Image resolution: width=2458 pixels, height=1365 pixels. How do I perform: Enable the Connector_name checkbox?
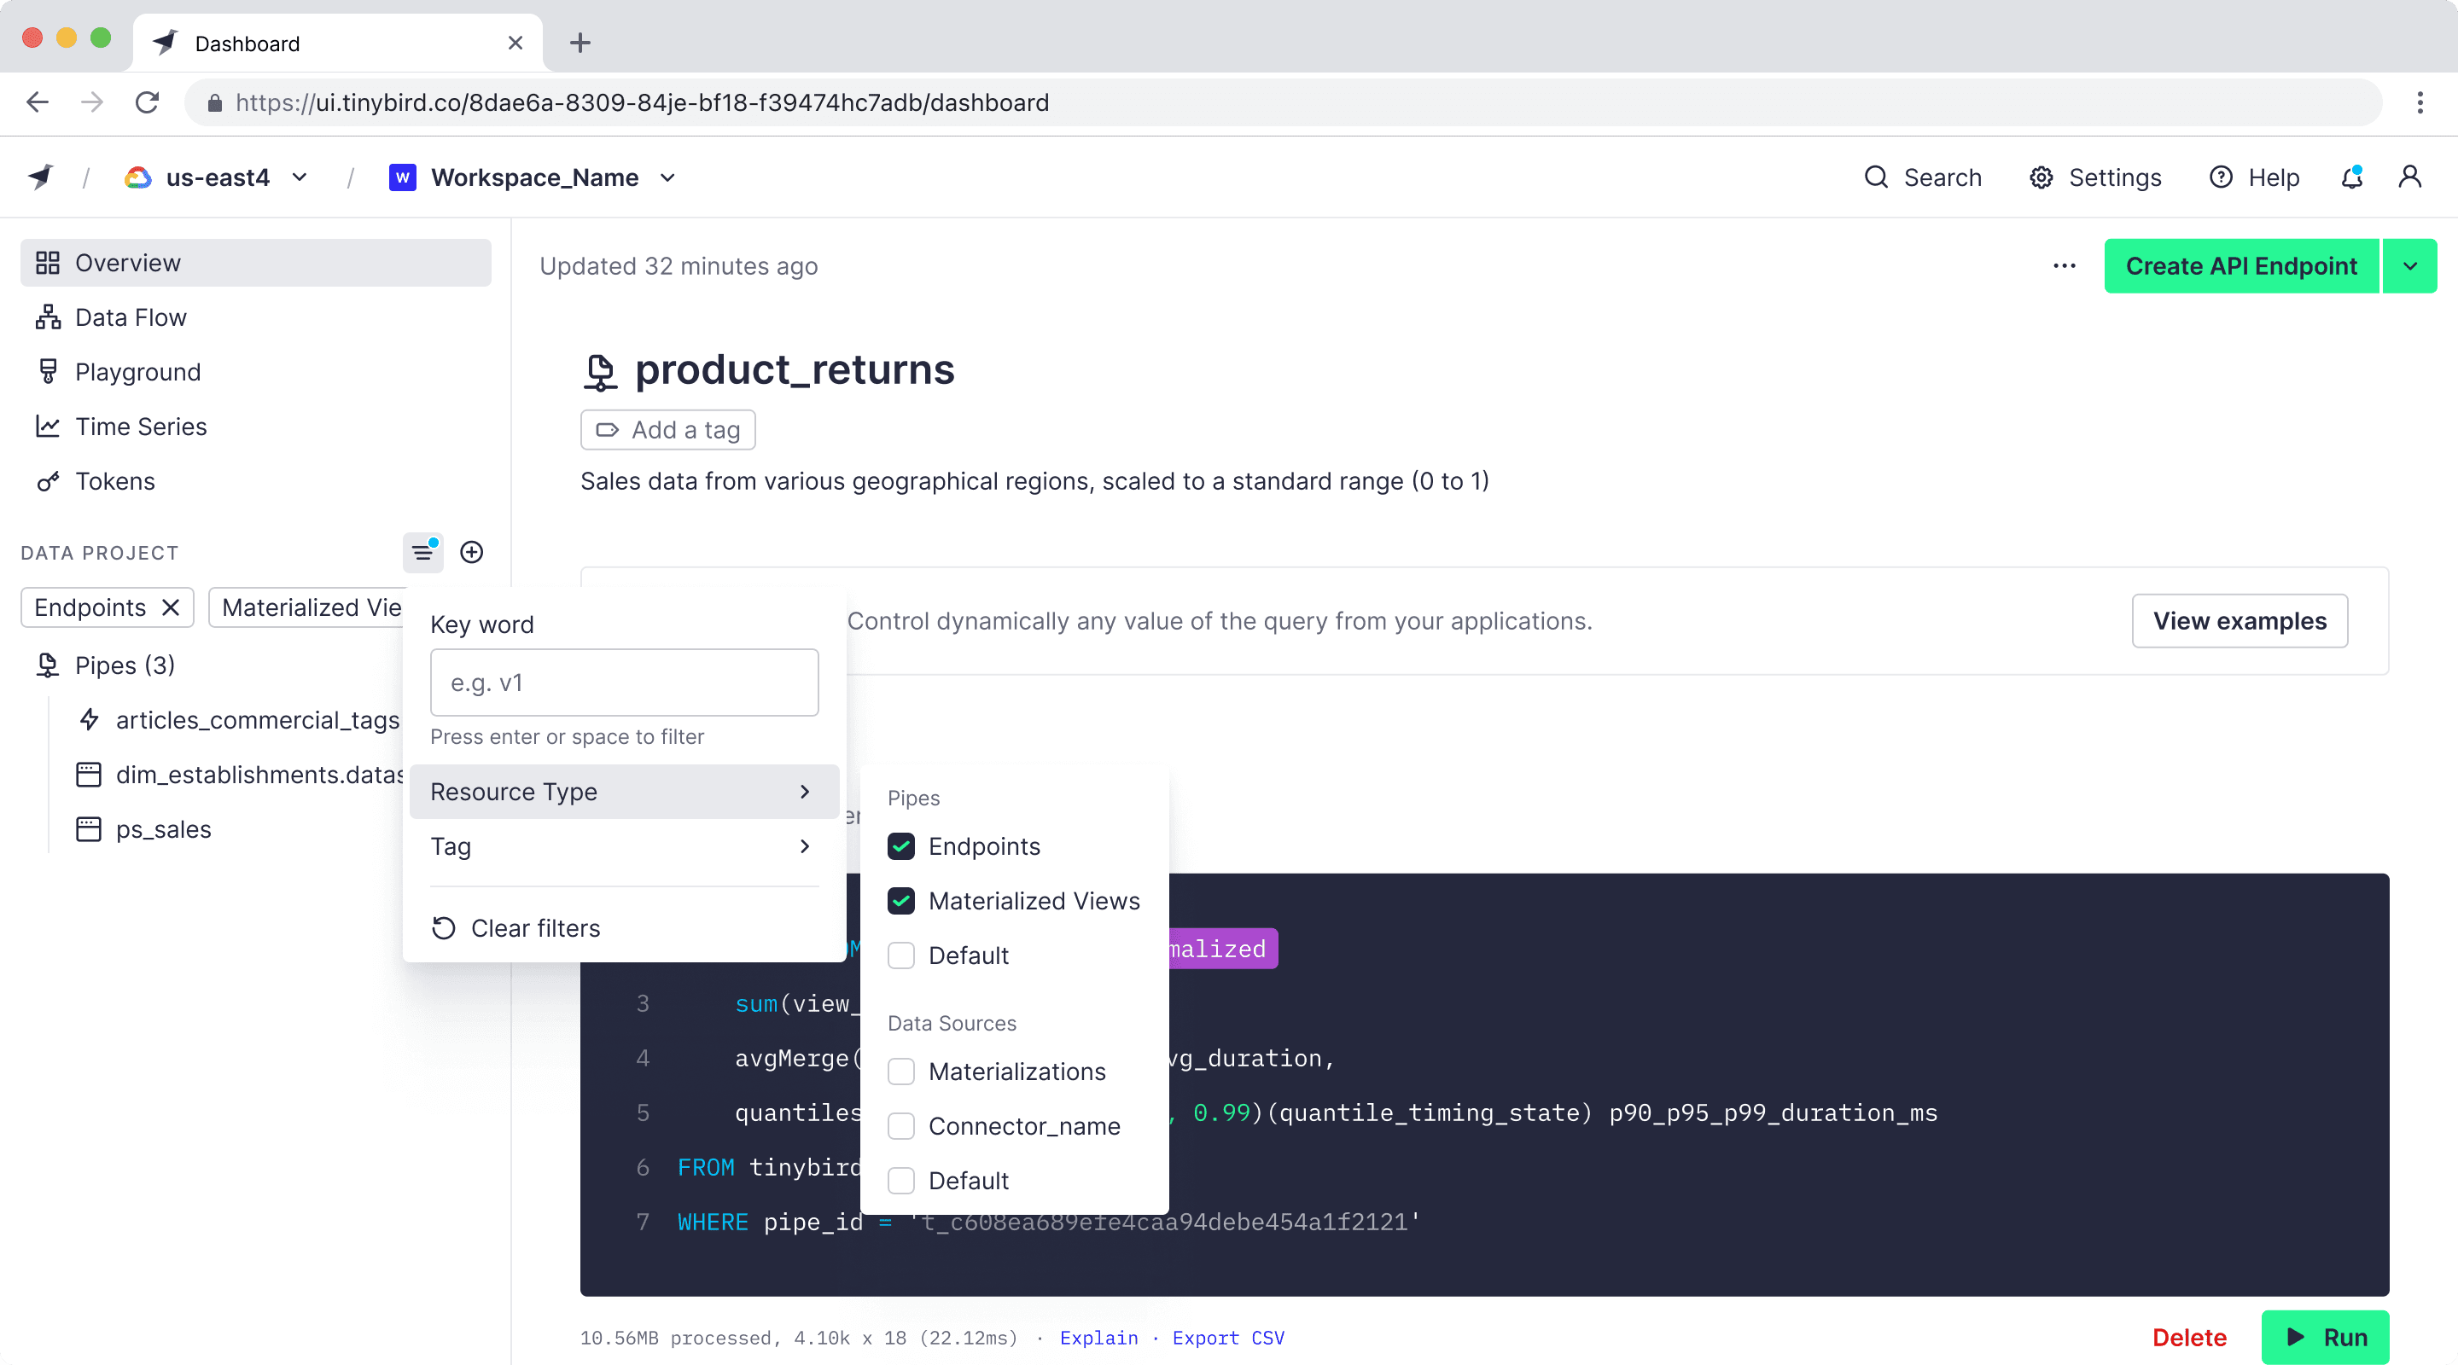point(900,1126)
